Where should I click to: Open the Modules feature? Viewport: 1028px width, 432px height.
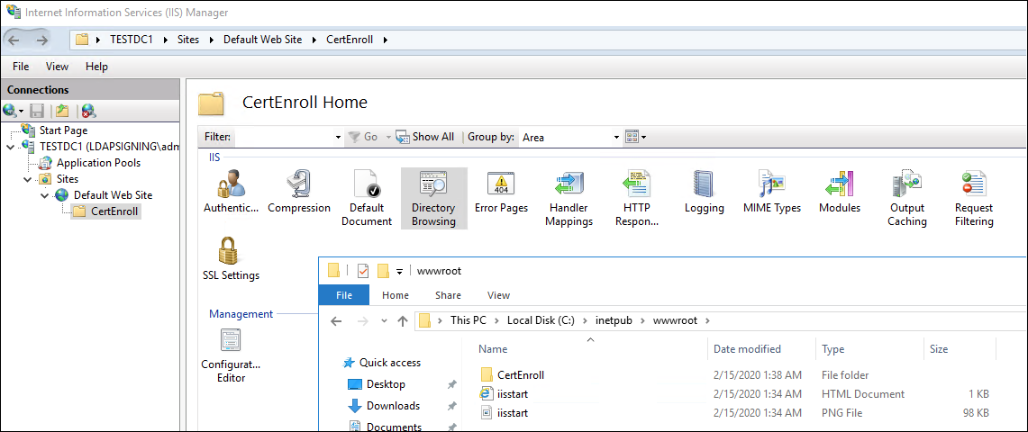839,191
